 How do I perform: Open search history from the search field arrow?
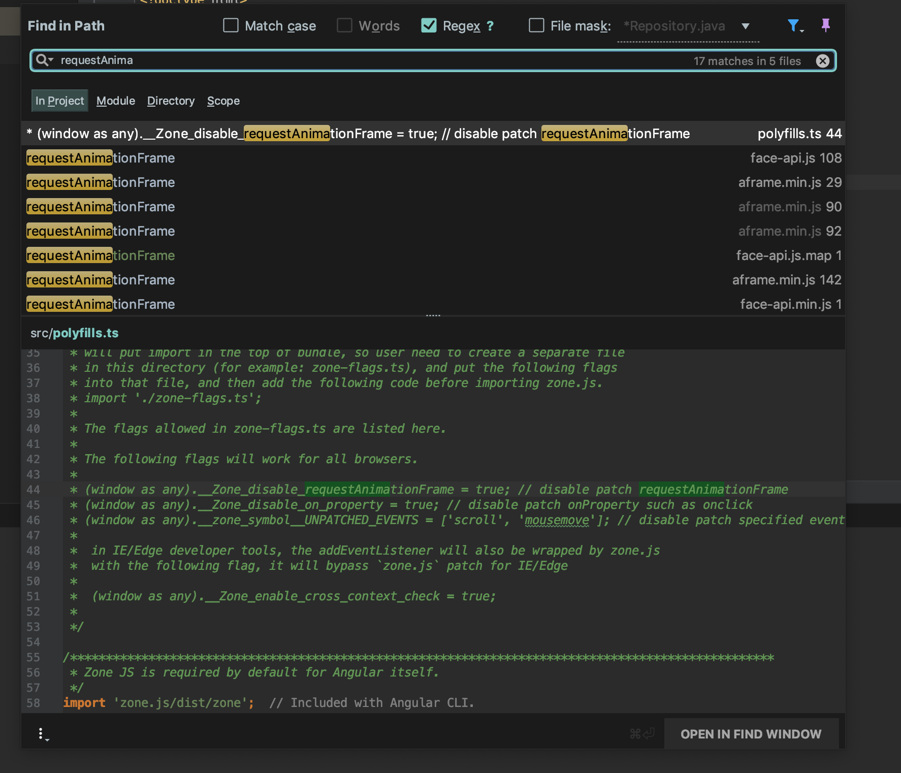coord(51,61)
